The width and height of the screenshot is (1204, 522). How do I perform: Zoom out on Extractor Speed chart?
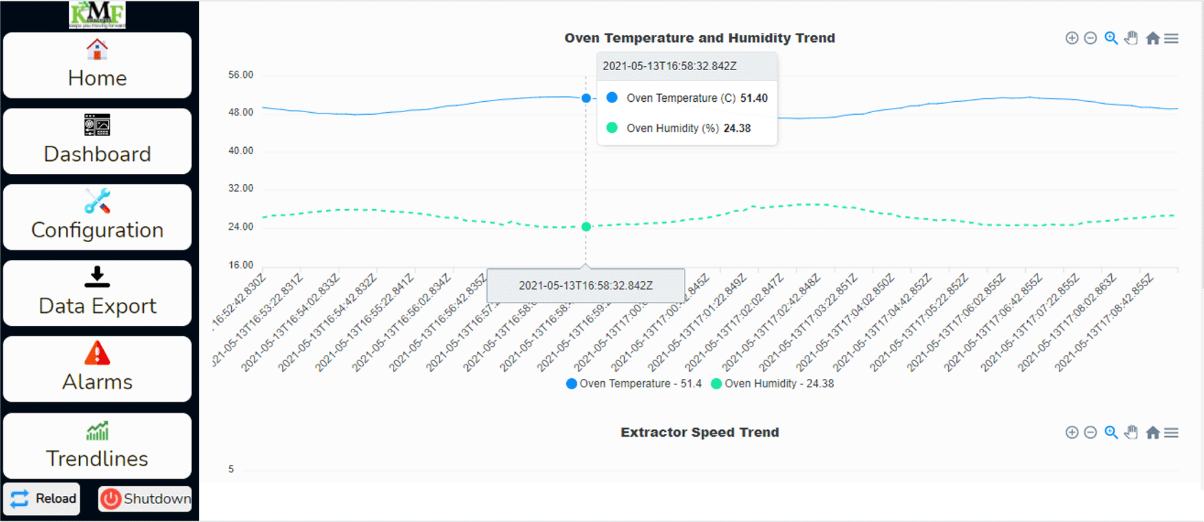[x=1090, y=433]
